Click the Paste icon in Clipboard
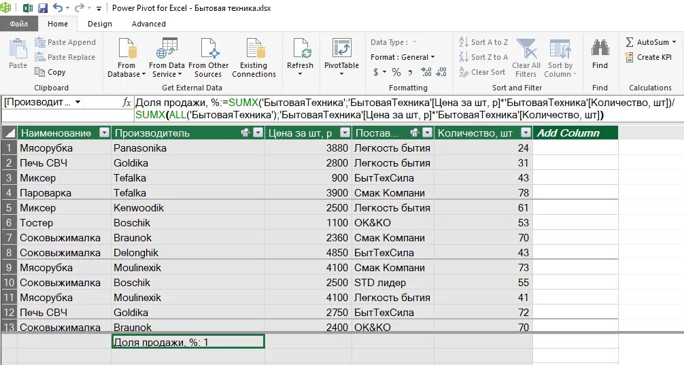684x365 pixels. click(x=18, y=48)
